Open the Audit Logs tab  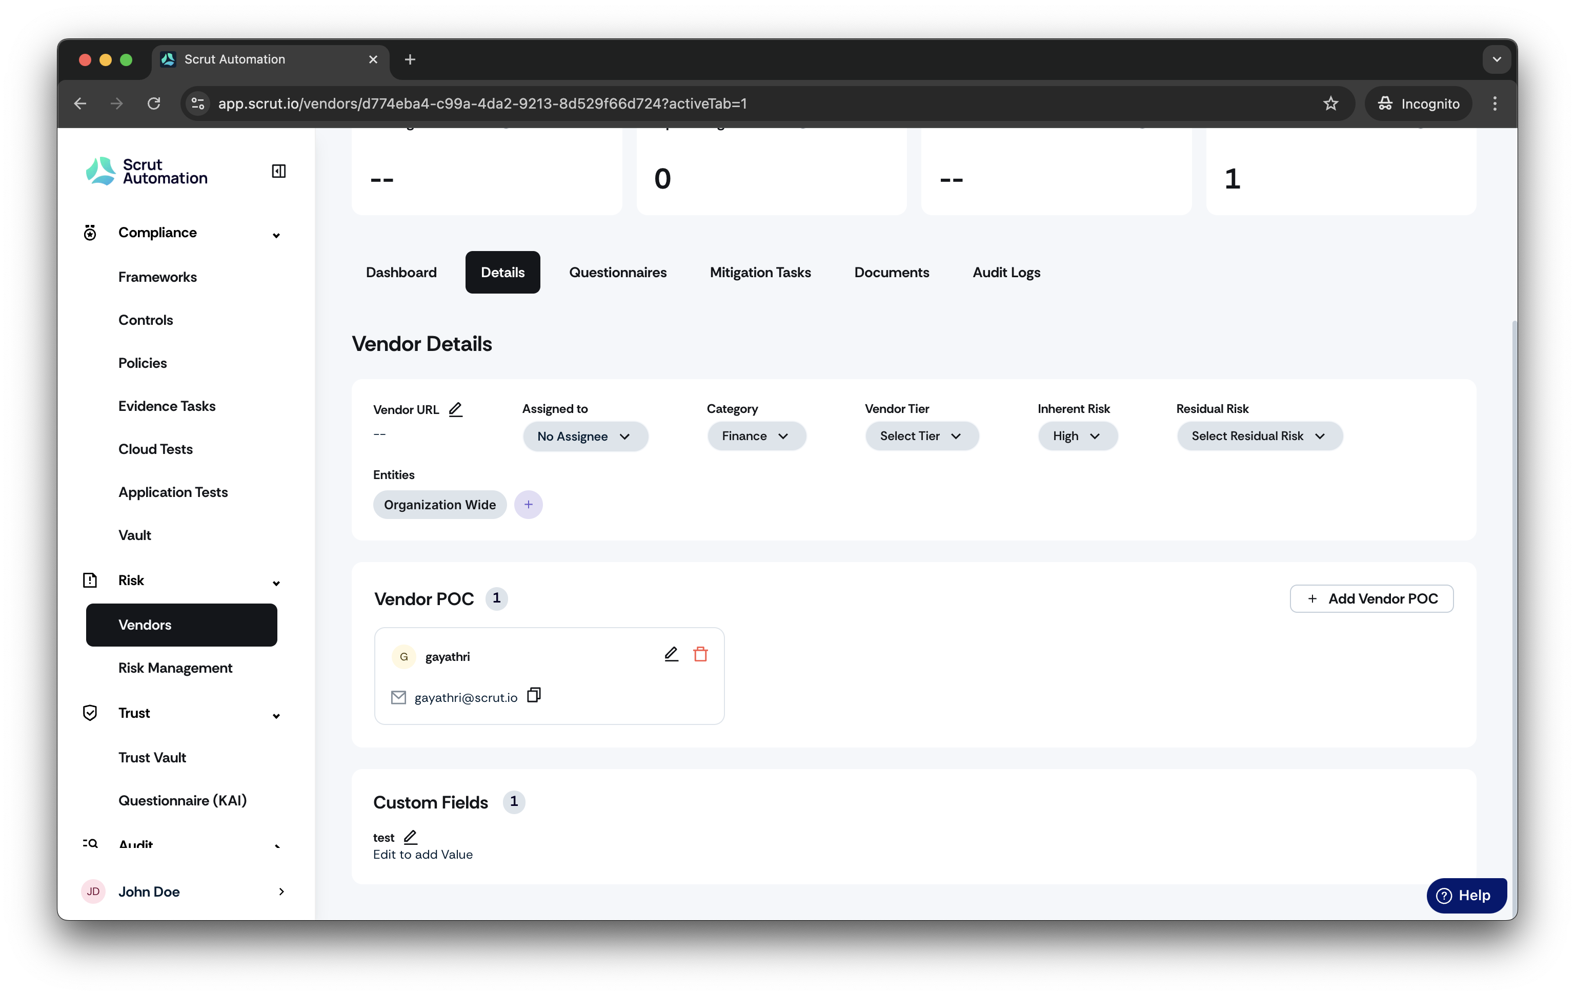(1006, 272)
